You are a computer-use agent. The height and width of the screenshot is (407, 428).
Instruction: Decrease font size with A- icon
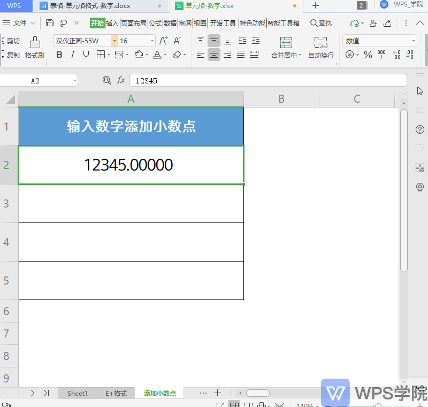[178, 41]
